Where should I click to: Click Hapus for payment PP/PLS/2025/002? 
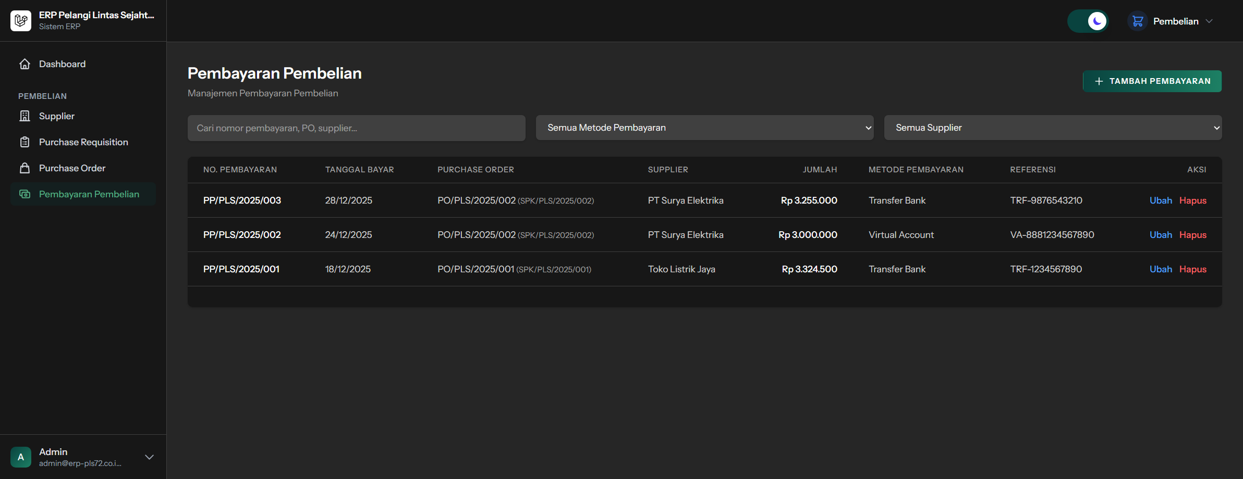pos(1193,235)
